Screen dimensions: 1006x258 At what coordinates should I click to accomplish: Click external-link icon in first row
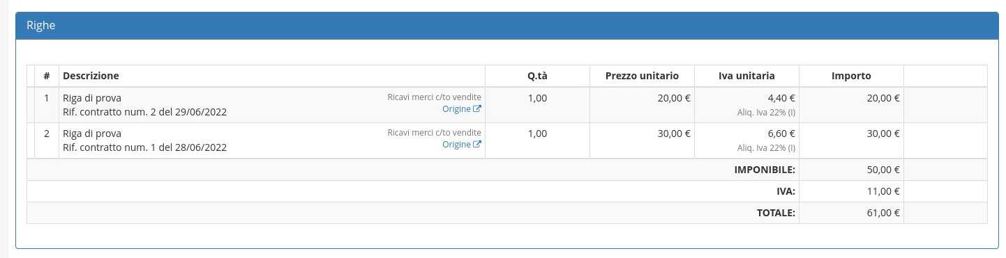477,109
